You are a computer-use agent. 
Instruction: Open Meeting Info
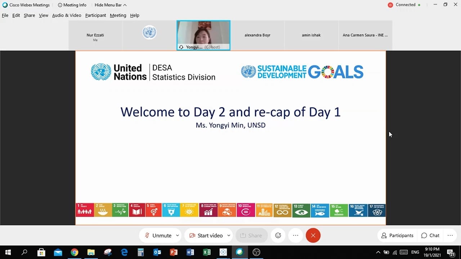click(x=72, y=5)
